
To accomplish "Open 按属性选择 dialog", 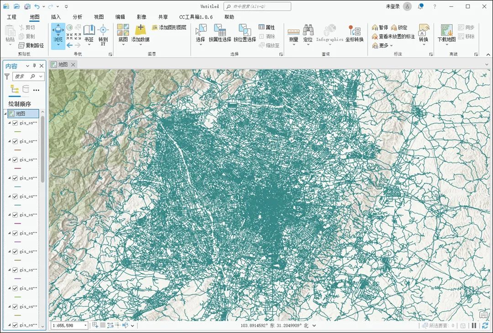I will [x=220, y=33].
